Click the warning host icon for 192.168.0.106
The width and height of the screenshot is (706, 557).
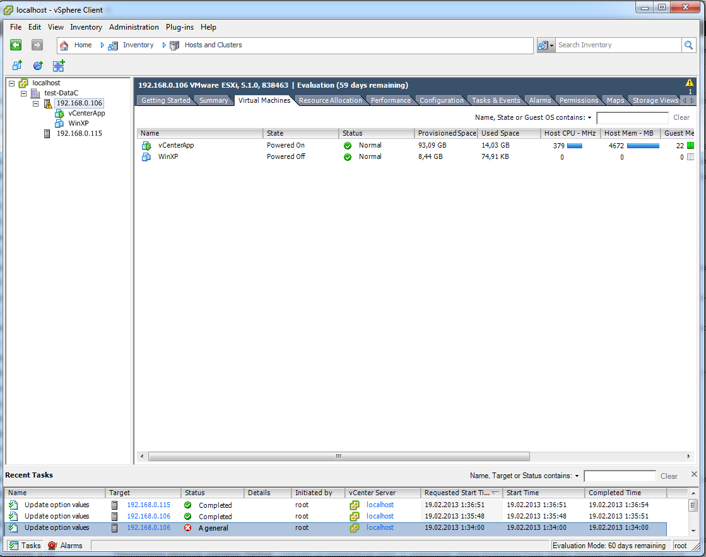(48, 103)
